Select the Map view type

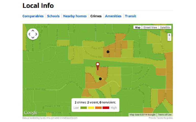coord(137,27)
